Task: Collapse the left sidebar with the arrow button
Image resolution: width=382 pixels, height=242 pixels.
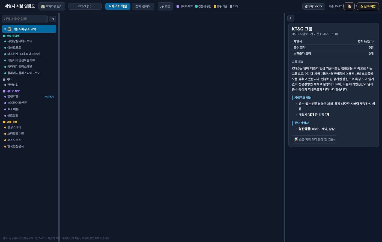Action: tap(53, 19)
